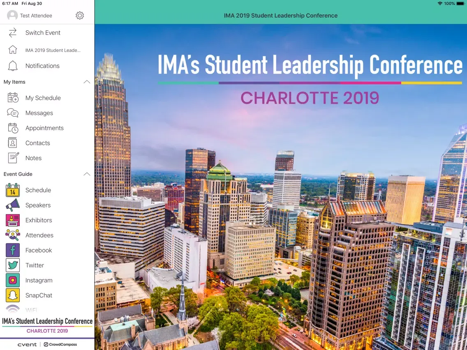
Task: Click the My Items section header text
Action: pos(14,82)
